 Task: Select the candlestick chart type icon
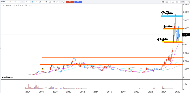coord(32,2)
